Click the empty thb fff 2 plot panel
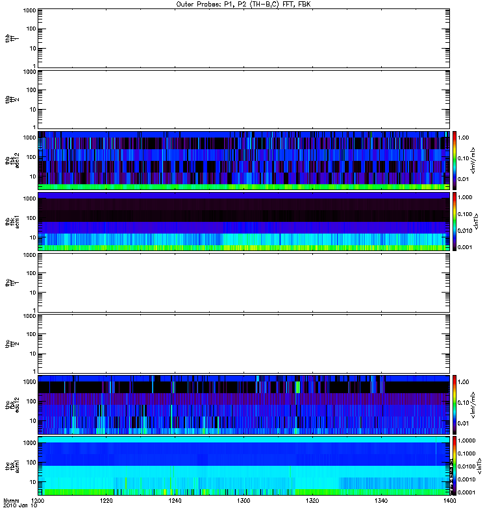The width and height of the screenshot is (487, 519). 244,99
